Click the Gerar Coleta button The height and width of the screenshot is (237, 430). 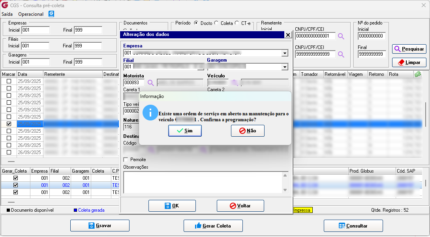pyautogui.click(x=213, y=226)
